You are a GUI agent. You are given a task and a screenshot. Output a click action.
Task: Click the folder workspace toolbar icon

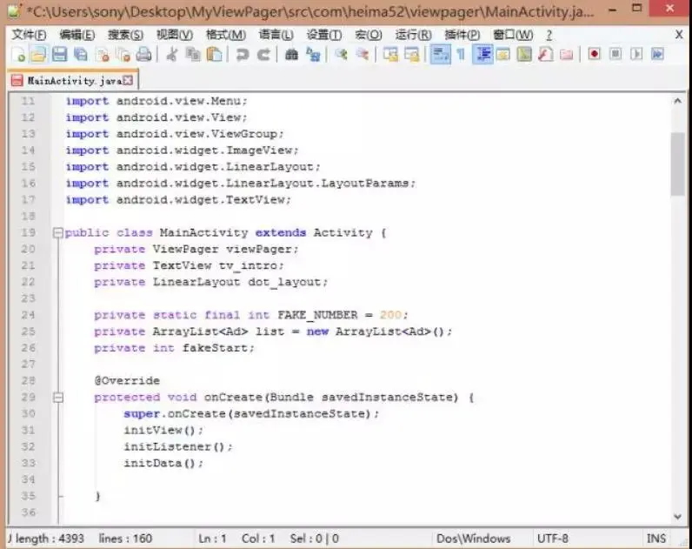(566, 55)
